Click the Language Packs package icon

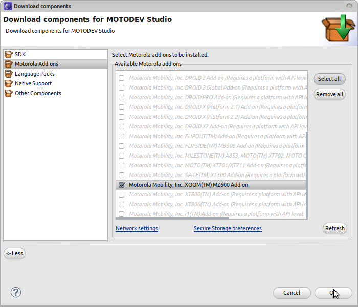(x=9, y=74)
